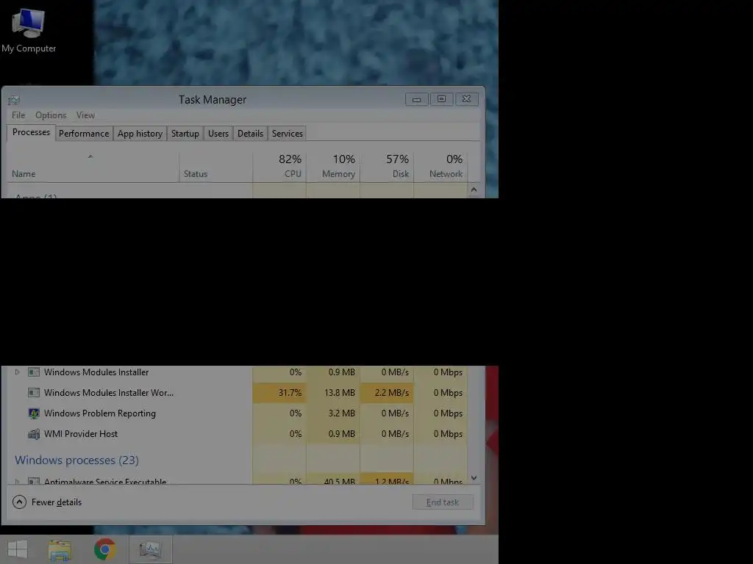The image size is (753, 564).
Task: Click the Task Manager taskbar icon
Action: click(150, 549)
